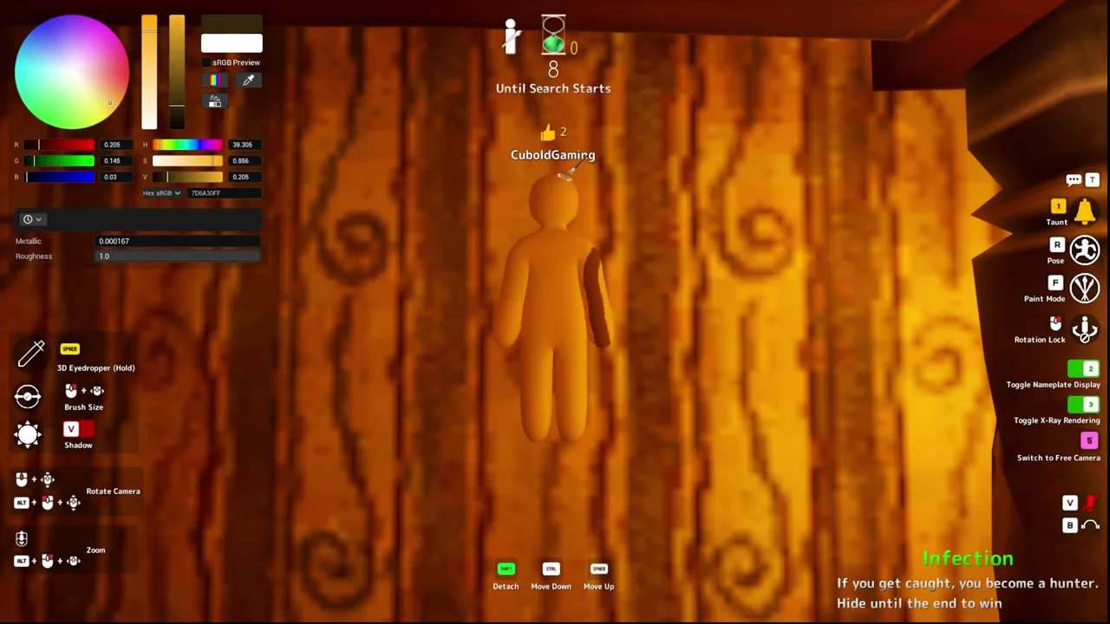This screenshot has height=624, width=1110.
Task: Click the Pose running figure icon
Action: pos(1084,250)
